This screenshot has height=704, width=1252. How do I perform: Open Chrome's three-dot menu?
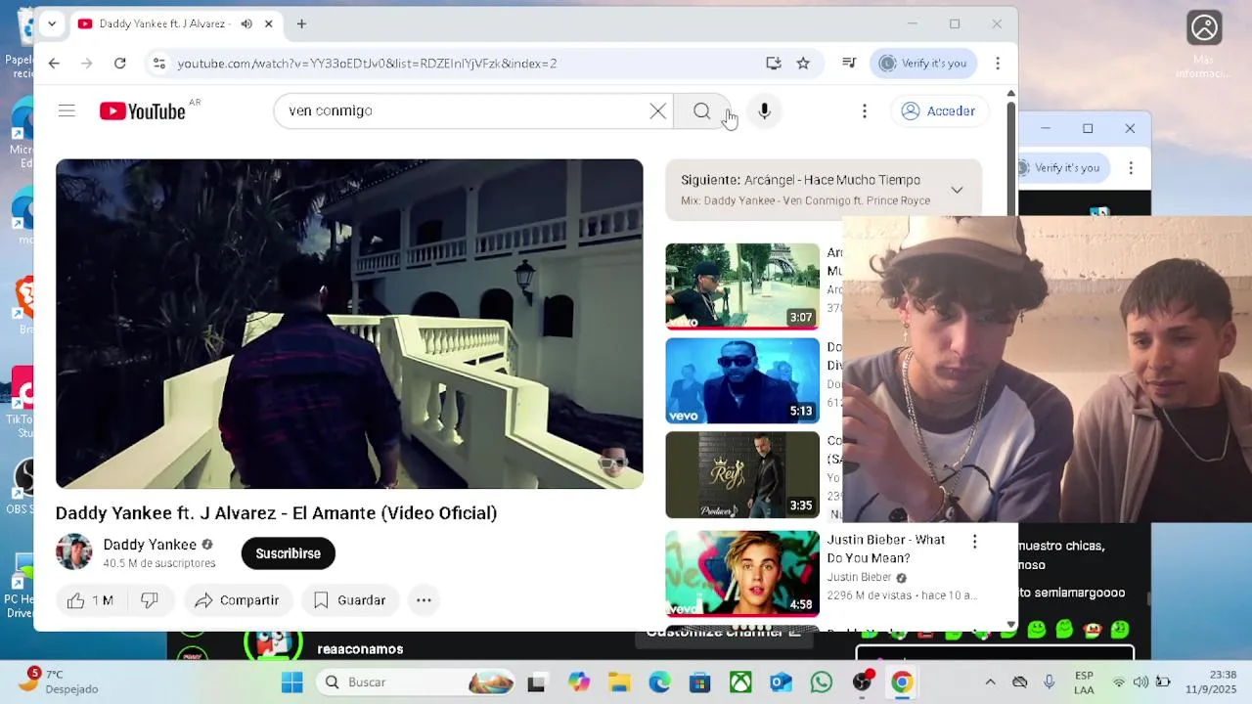pos(998,64)
